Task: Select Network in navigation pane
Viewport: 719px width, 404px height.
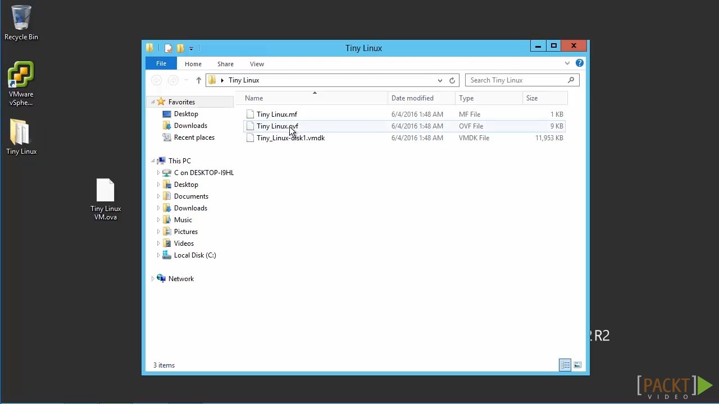Action: (x=181, y=279)
